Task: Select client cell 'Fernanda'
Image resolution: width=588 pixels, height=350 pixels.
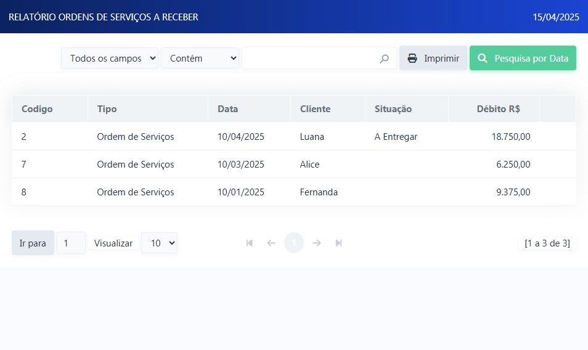Action: (319, 192)
